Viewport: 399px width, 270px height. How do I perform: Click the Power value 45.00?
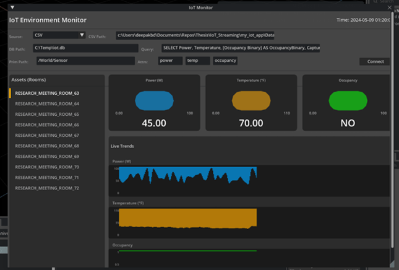[x=154, y=123]
